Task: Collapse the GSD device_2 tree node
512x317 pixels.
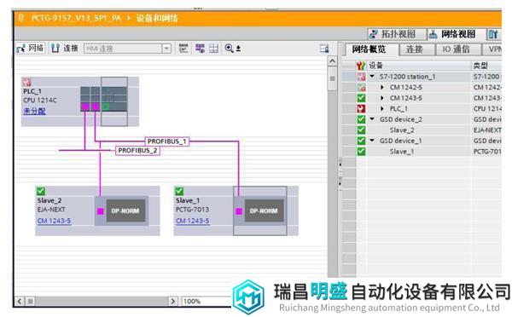Action: point(372,119)
